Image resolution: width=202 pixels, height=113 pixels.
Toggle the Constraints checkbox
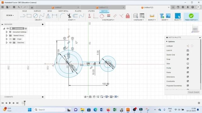coord(188,81)
